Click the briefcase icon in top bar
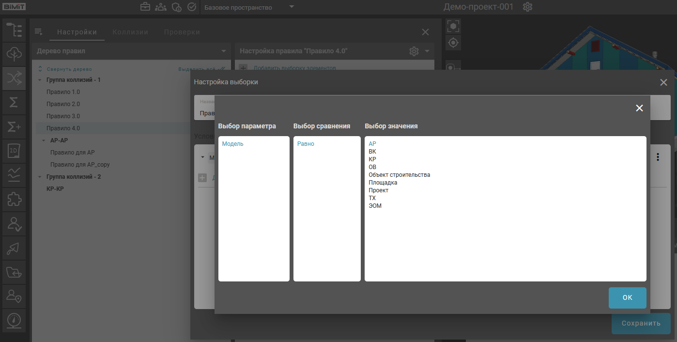677x342 pixels. coord(145,7)
